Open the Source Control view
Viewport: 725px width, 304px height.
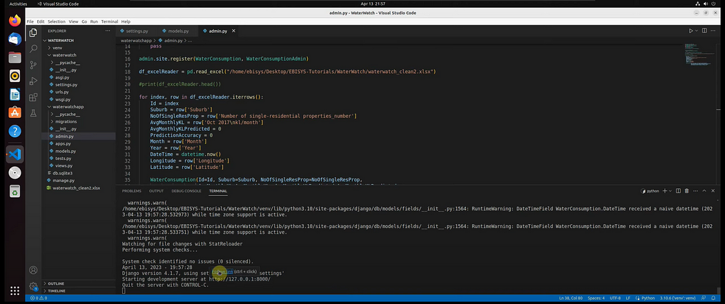click(33, 65)
